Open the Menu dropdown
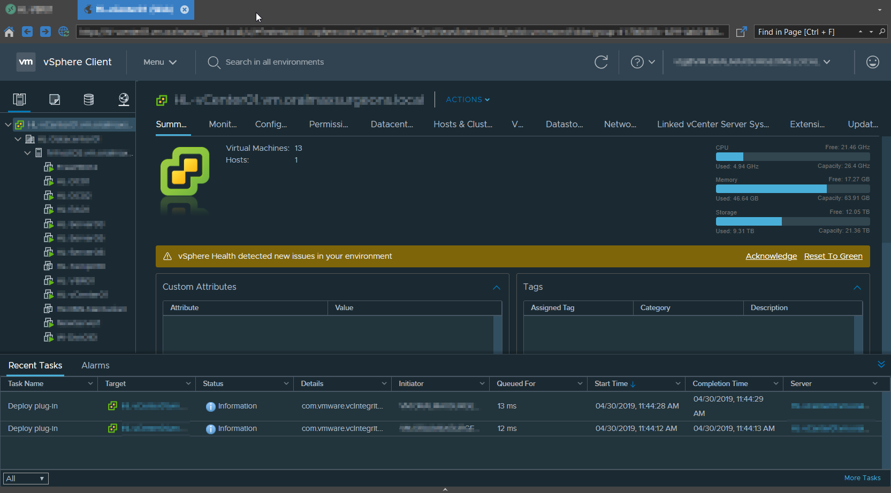 pyautogui.click(x=159, y=62)
